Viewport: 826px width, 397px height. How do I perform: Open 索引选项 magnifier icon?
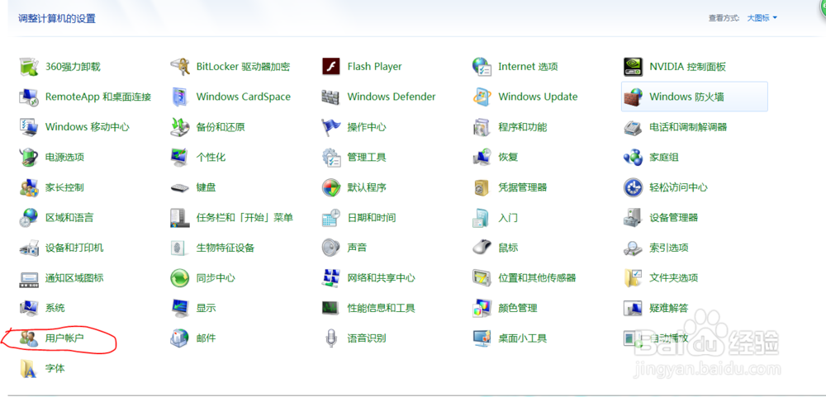pos(632,248)
